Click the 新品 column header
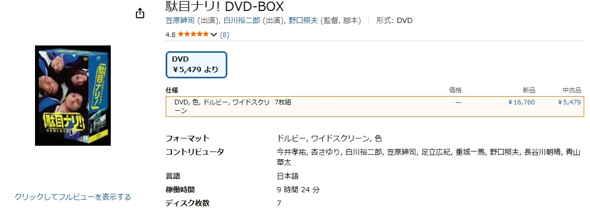 pyautogui.click(x=529, y=90)
